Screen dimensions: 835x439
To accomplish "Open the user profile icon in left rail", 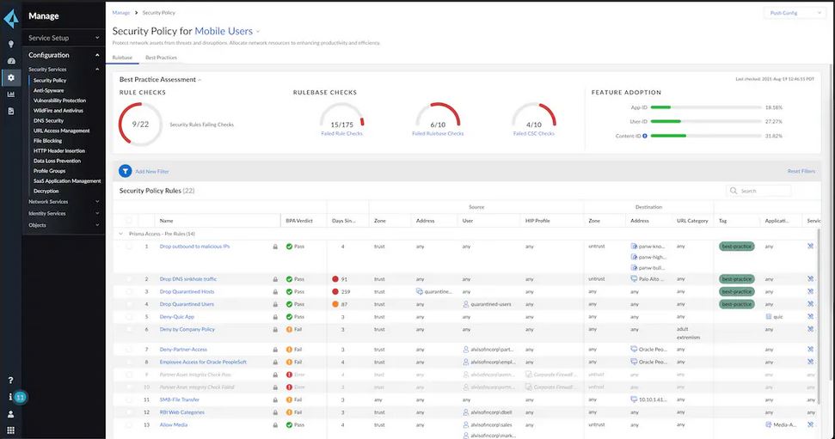I will click(10, 414).
